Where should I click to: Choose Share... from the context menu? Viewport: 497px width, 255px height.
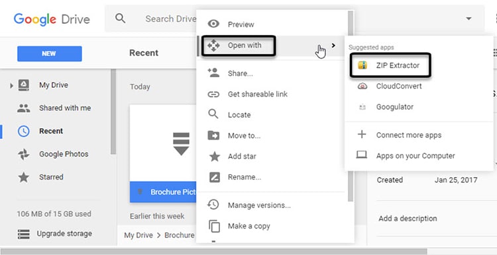click(x=241, y=73)
